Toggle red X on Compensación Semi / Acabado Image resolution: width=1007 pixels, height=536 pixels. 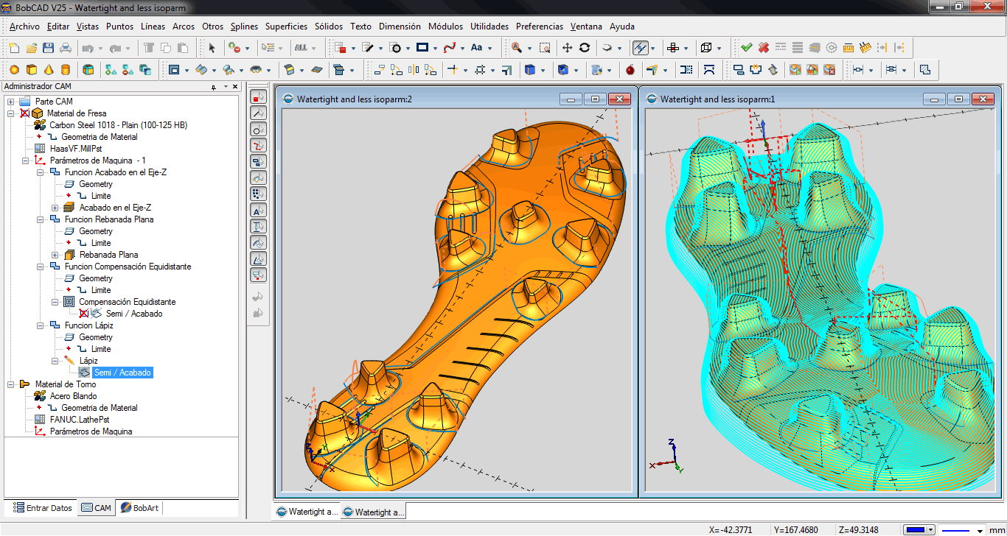coord(84,314)
